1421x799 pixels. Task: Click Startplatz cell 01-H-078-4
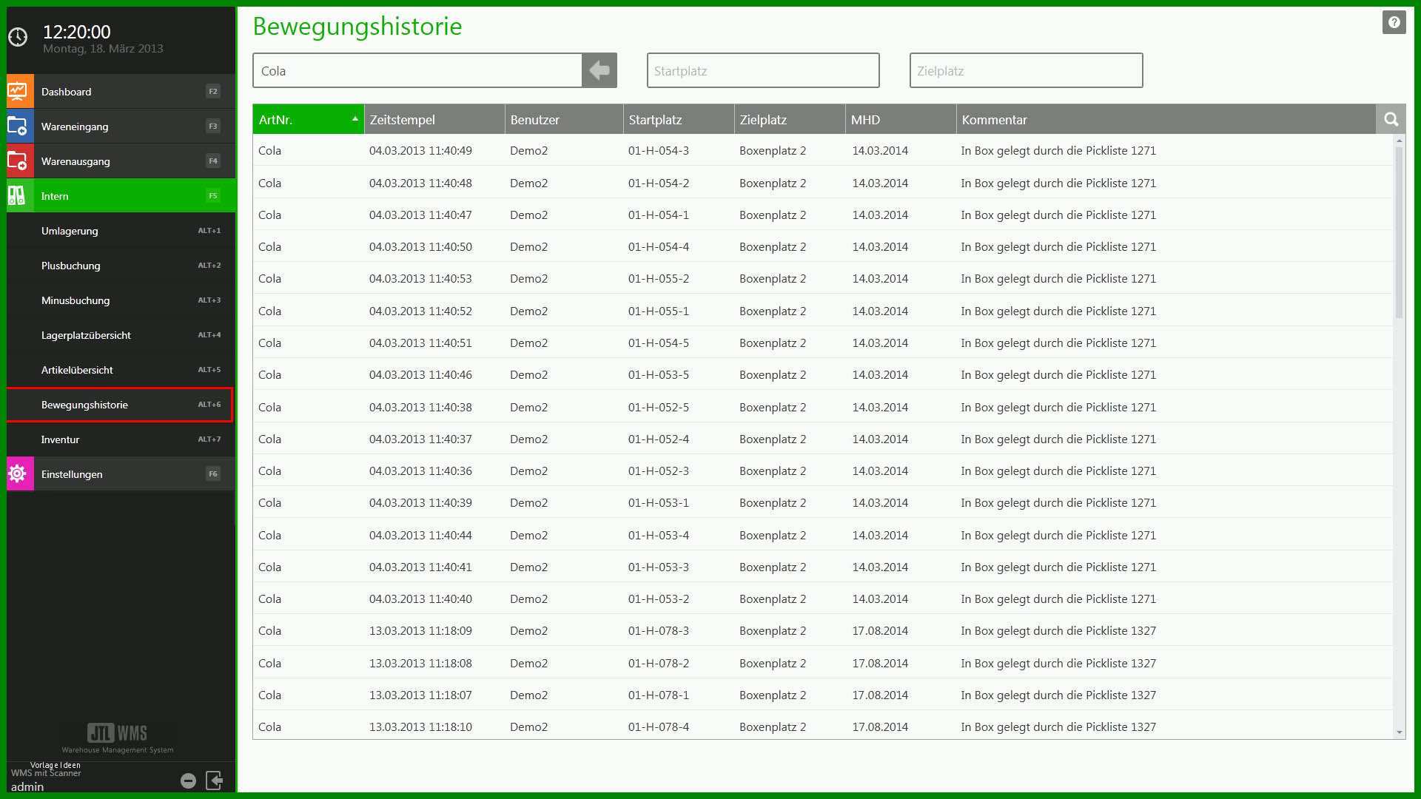pyautogui.click(x=658, y=726)
